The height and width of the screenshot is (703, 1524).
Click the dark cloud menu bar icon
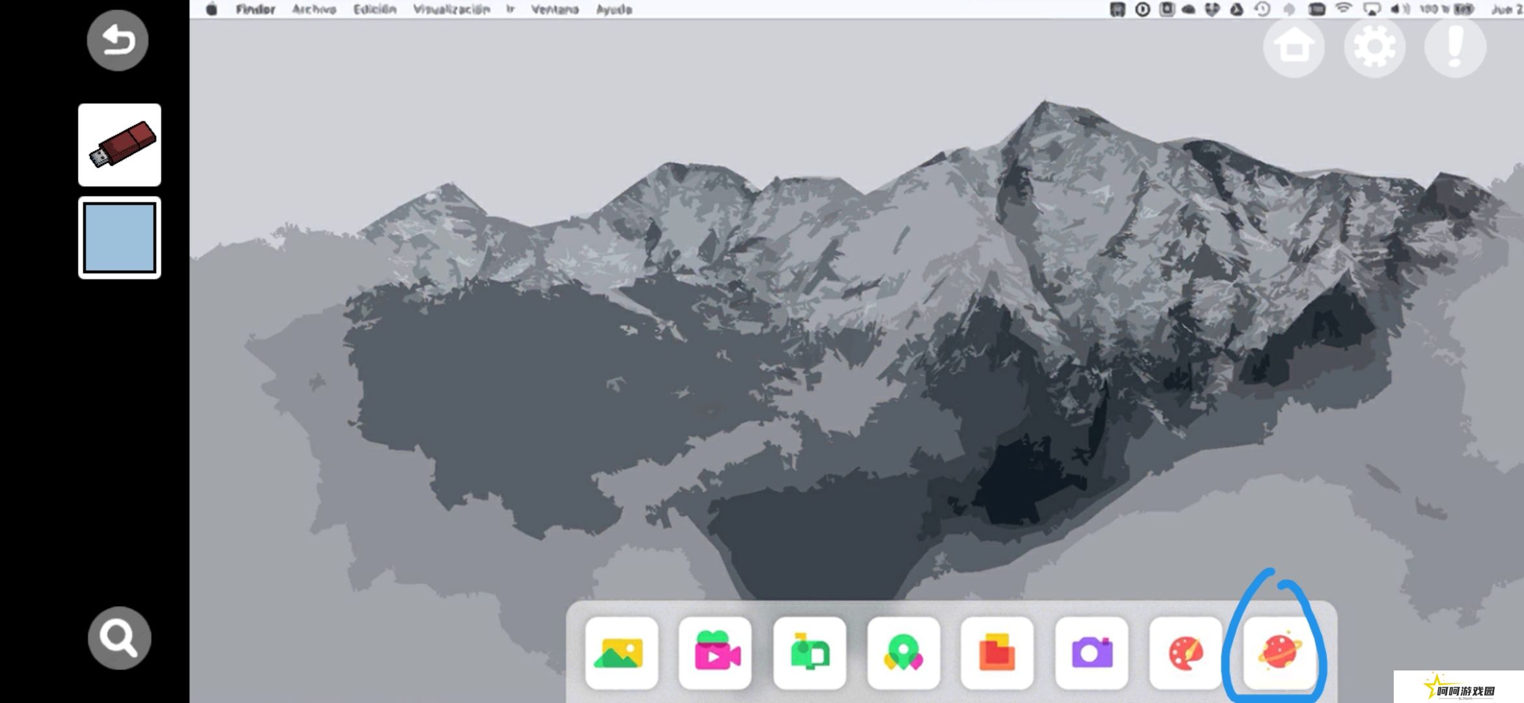(1189, 10)
